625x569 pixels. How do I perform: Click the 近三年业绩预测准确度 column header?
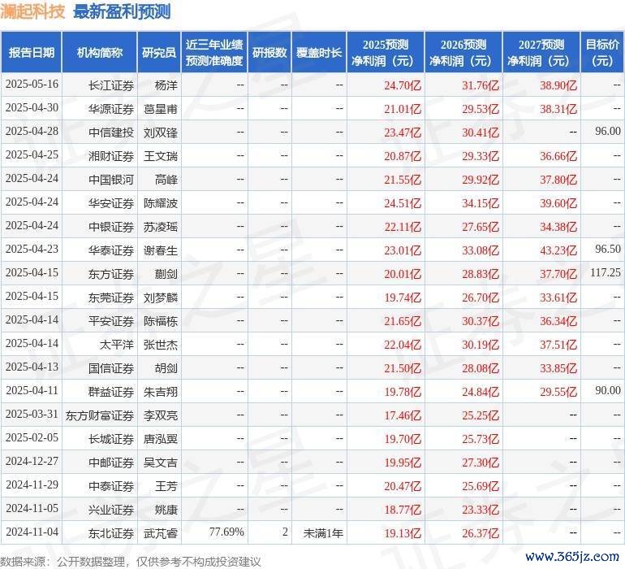214,52
